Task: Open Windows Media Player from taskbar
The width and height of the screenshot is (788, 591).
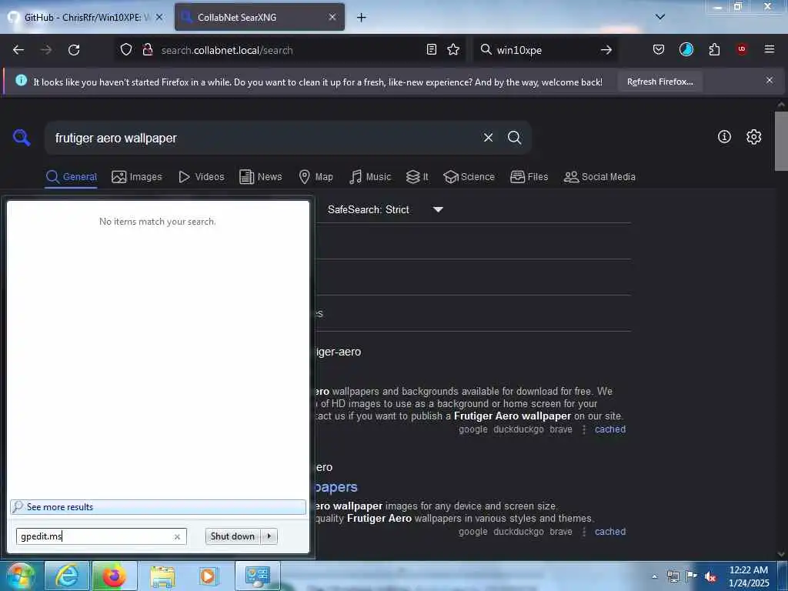Action: coord(208,576)
